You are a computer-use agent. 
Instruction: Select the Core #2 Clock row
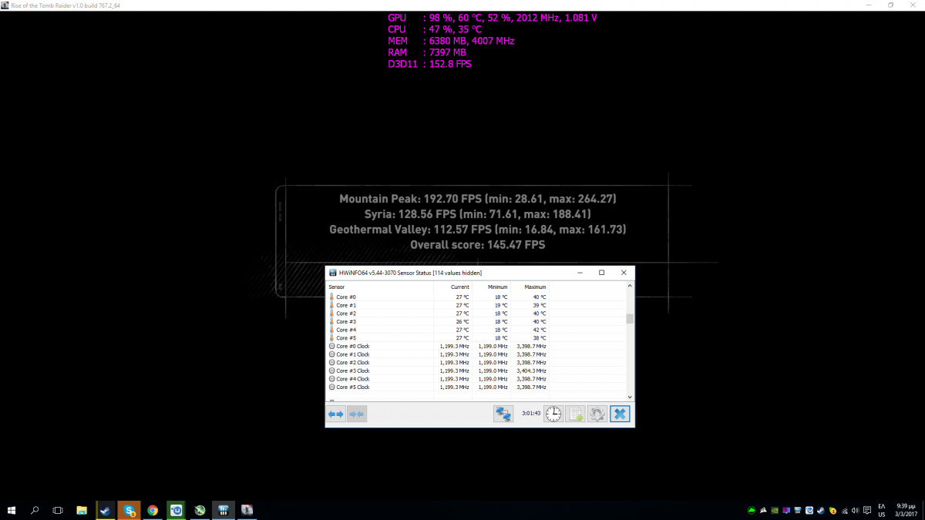click(x=476, y=362)
